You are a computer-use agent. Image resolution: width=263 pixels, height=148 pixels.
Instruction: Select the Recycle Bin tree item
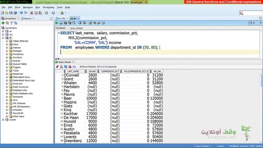pyautogui.click(x=18, y=113)
